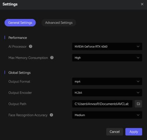This screenshot has height=140, width=147.
Task: Click the Face Recognition Accuracy label
Action: click(x=28, y=115)
